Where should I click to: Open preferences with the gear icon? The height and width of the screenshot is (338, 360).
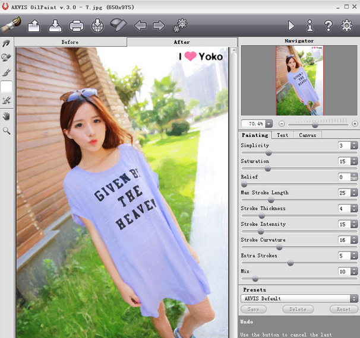(x=346, y=25)
